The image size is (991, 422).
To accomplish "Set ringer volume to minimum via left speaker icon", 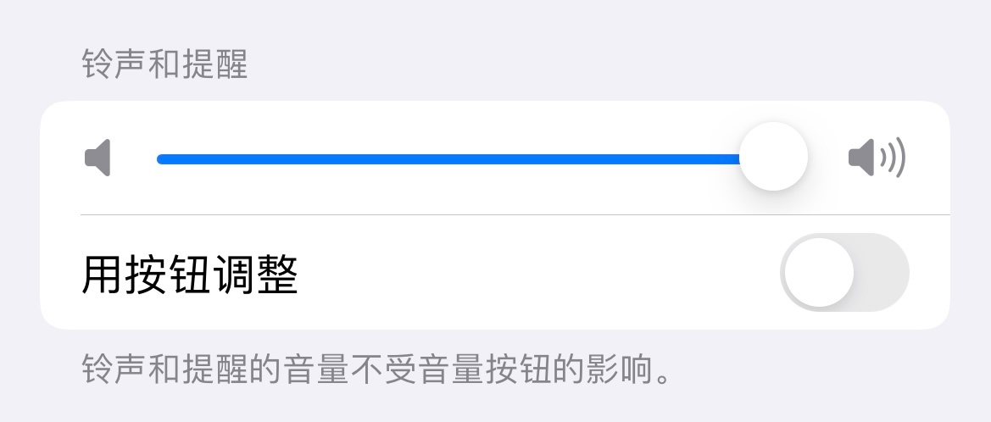I will pos(98,158).
